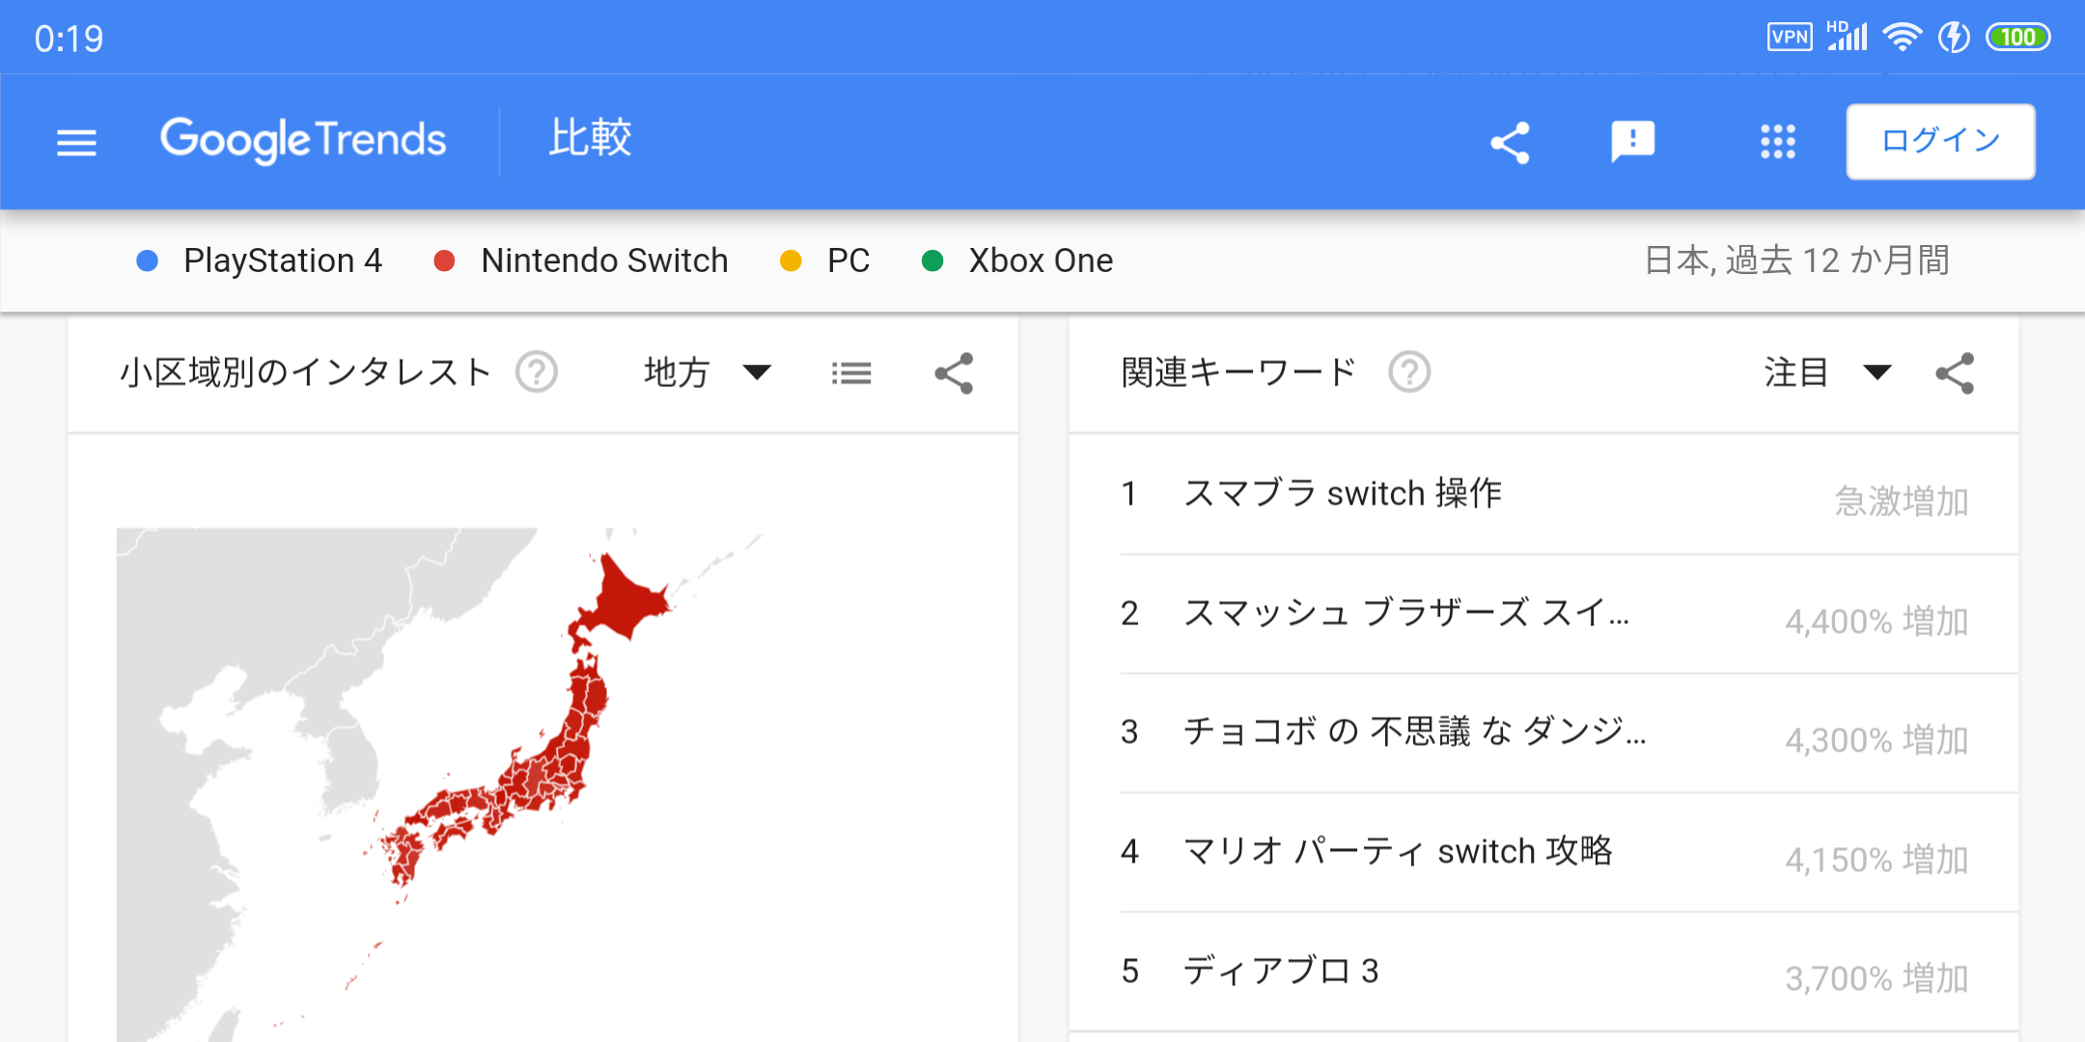The height and width of the screenshot is (1042, 2085).
Task: Click the header share icon
Action: coord(1511,142)
